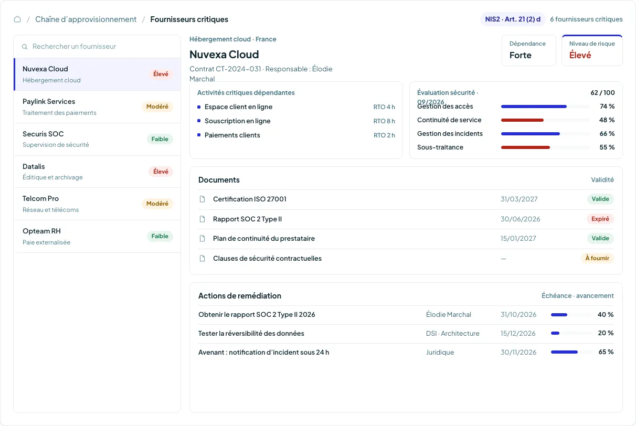
Task: Focus the Rechercher un fournisseur field
Action: (97, 47)
